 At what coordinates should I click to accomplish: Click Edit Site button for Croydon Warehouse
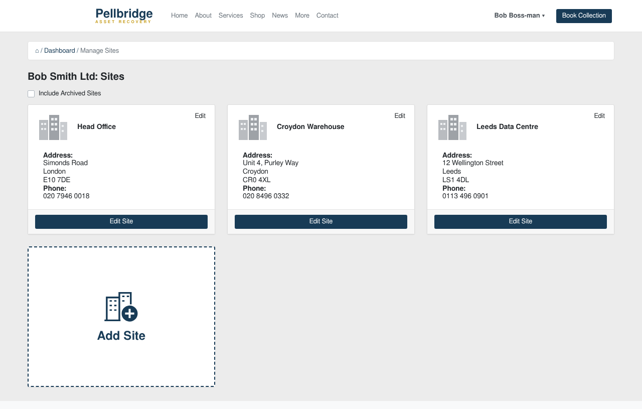(321, 222)
